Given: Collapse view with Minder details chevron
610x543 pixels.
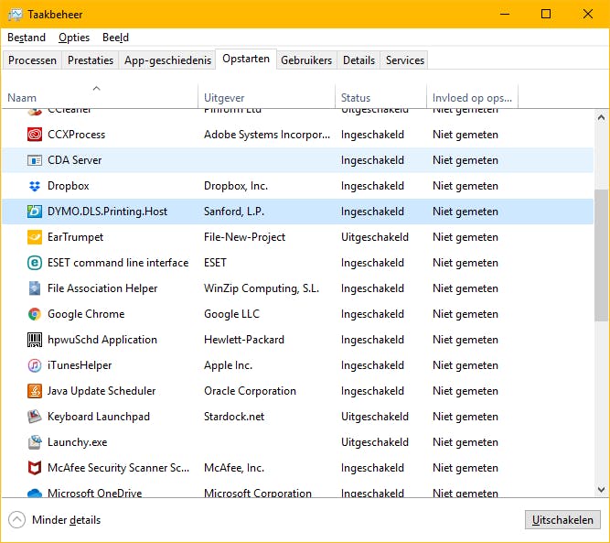Looking at the screenshot, I should [16, 520].
